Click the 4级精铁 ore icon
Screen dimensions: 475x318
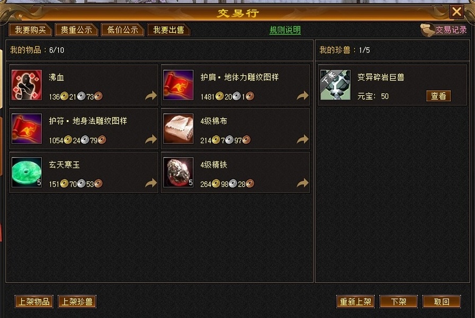tap(178, 172)
